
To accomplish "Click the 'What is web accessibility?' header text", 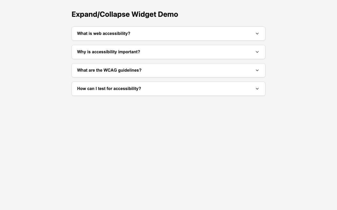I will [x=103, y=33].
